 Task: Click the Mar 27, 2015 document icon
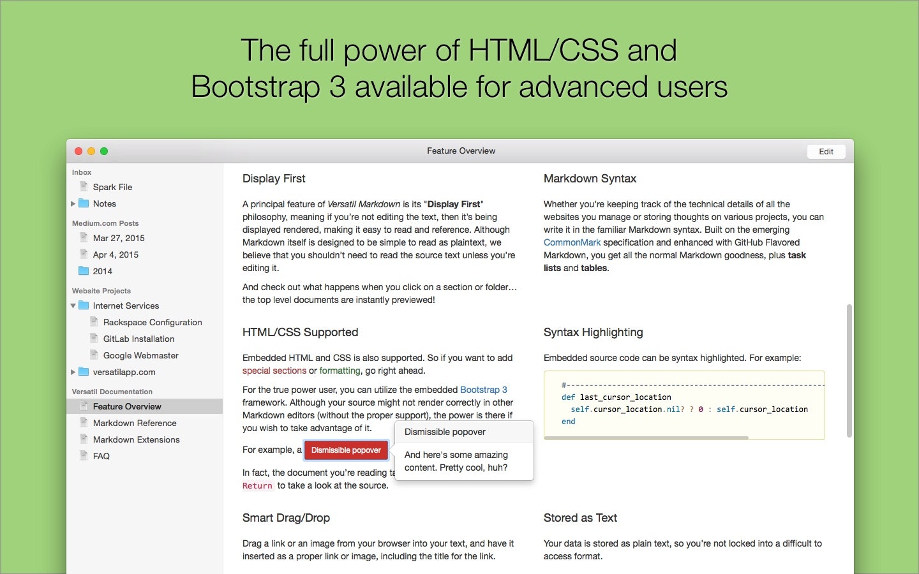click(x=84, y=237)
